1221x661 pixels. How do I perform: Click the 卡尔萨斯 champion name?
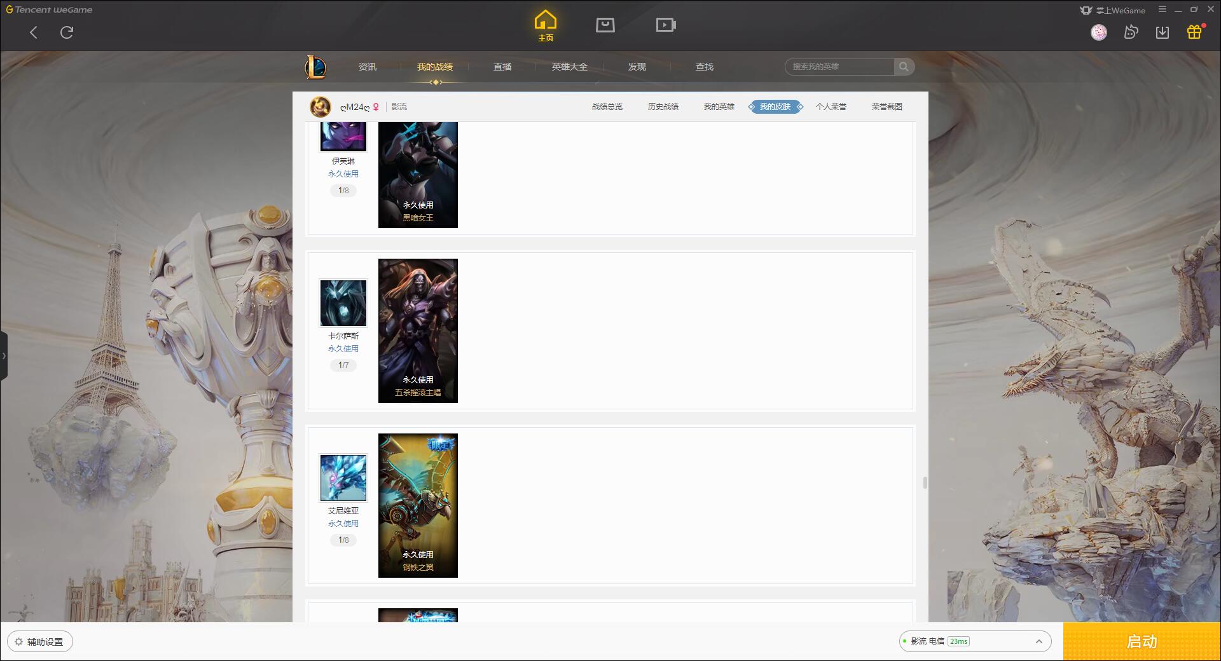(343, 336)
